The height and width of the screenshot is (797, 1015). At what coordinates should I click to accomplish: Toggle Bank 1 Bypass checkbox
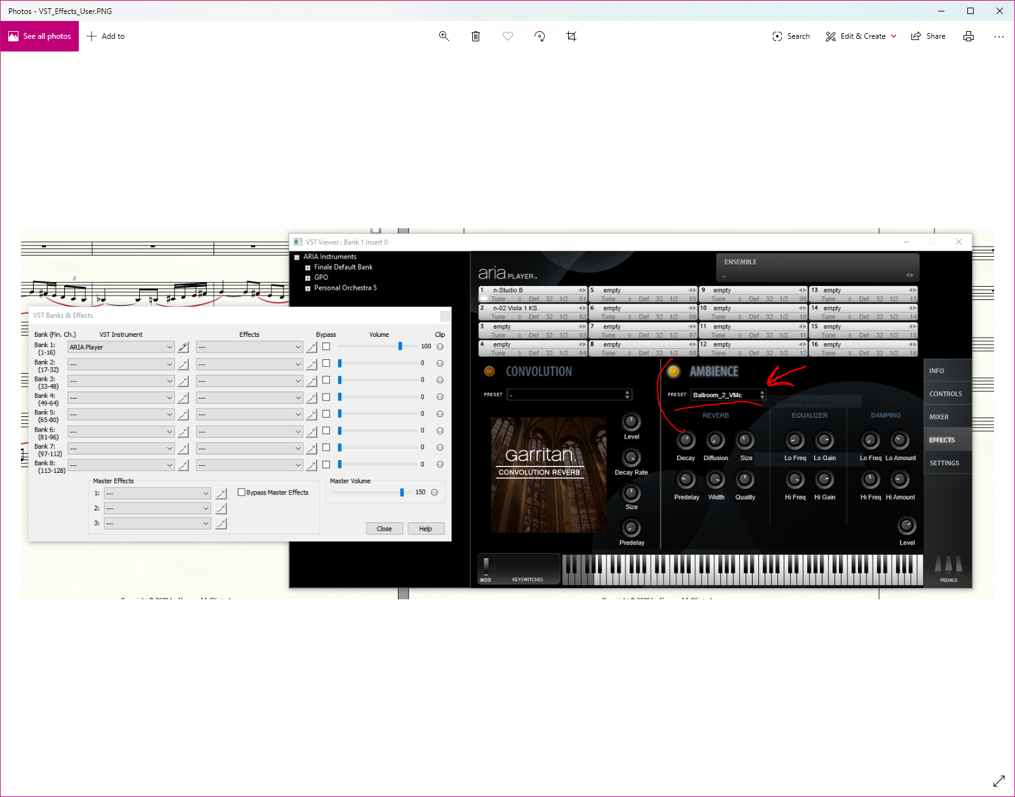pos(326,346)
